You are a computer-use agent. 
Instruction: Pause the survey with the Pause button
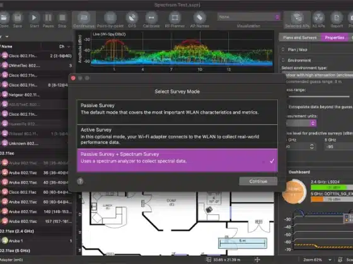pos(48,18)
